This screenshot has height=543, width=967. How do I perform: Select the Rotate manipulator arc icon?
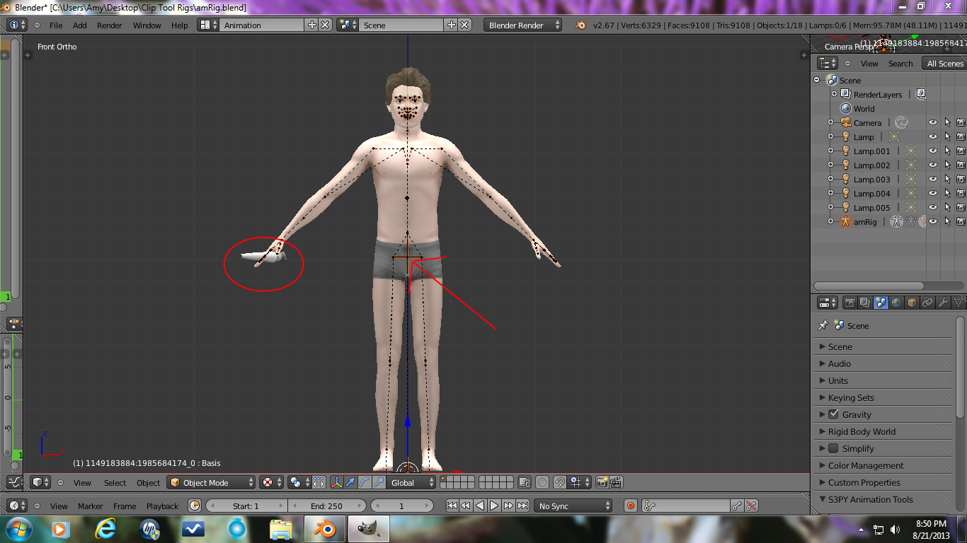point(365,482)
